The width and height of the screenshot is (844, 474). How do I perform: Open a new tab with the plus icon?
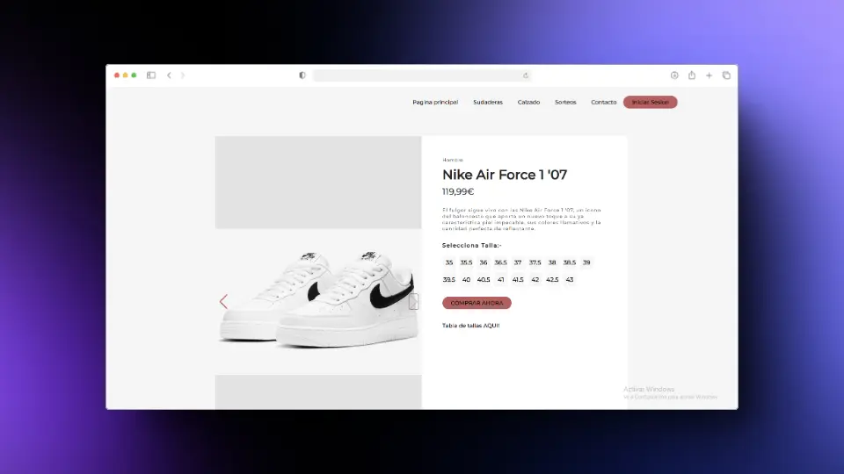709,75
